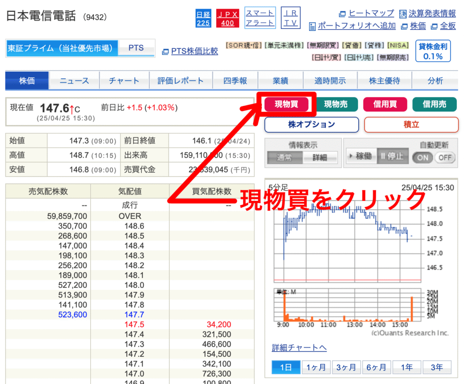Click the 148.0 ask price
Viewport: 464px width, 384px height.
pyautogui.click(x=134, y=285)
